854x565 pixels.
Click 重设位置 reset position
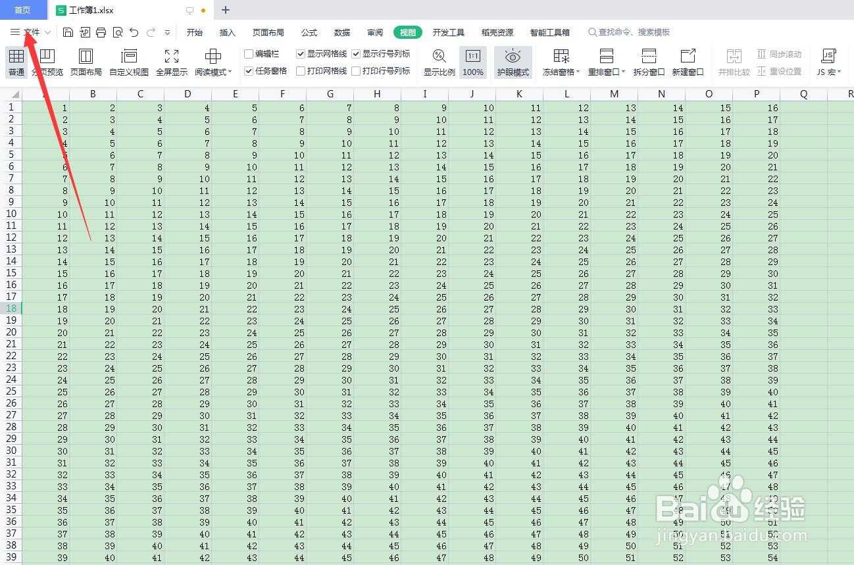point(780,72)
